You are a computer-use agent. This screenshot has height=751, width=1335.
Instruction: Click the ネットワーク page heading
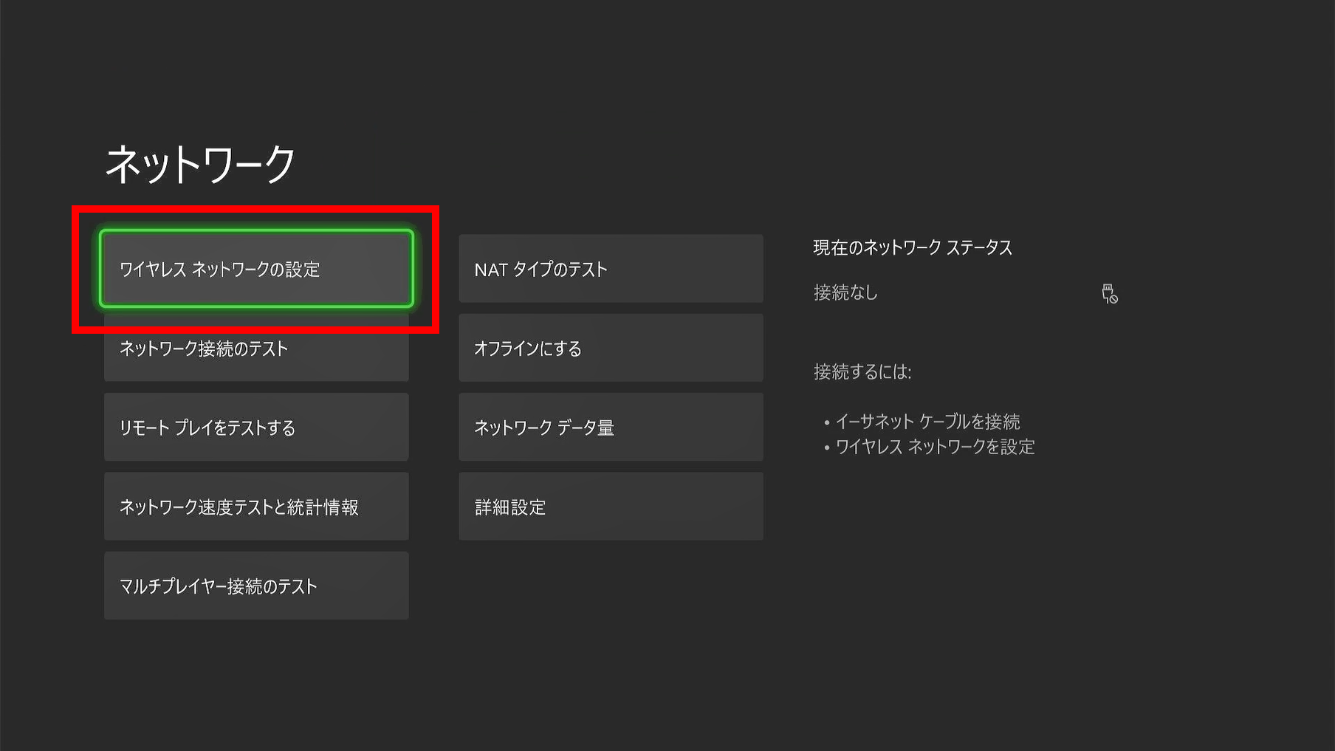click(x=200, y=164)
